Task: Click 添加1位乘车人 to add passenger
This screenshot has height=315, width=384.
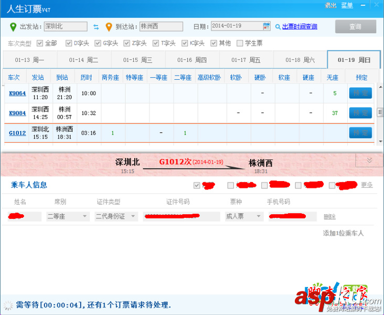Action: (343, 233)
